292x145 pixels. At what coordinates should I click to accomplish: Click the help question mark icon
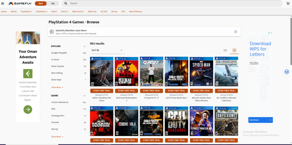click(236, 32)
